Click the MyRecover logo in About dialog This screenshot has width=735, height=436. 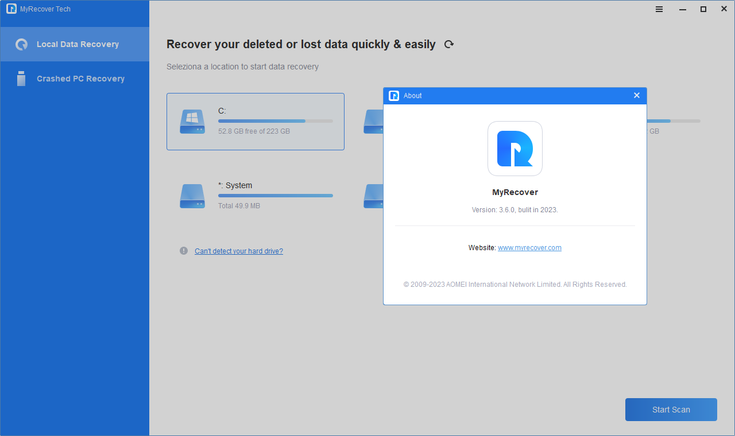pyautogui.click(x=515, y=149)
